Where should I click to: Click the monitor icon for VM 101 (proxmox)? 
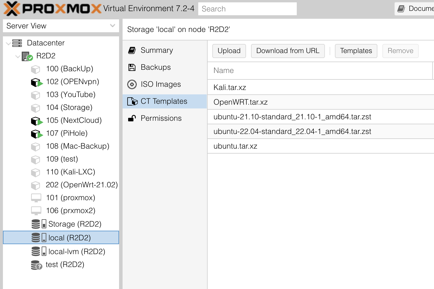(36, 198)
